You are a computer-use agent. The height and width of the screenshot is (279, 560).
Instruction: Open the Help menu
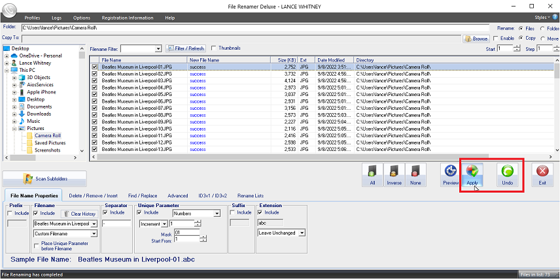tap(170, 18)
